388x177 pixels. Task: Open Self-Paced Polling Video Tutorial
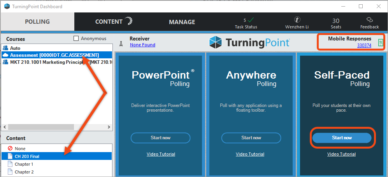(341, 154)
